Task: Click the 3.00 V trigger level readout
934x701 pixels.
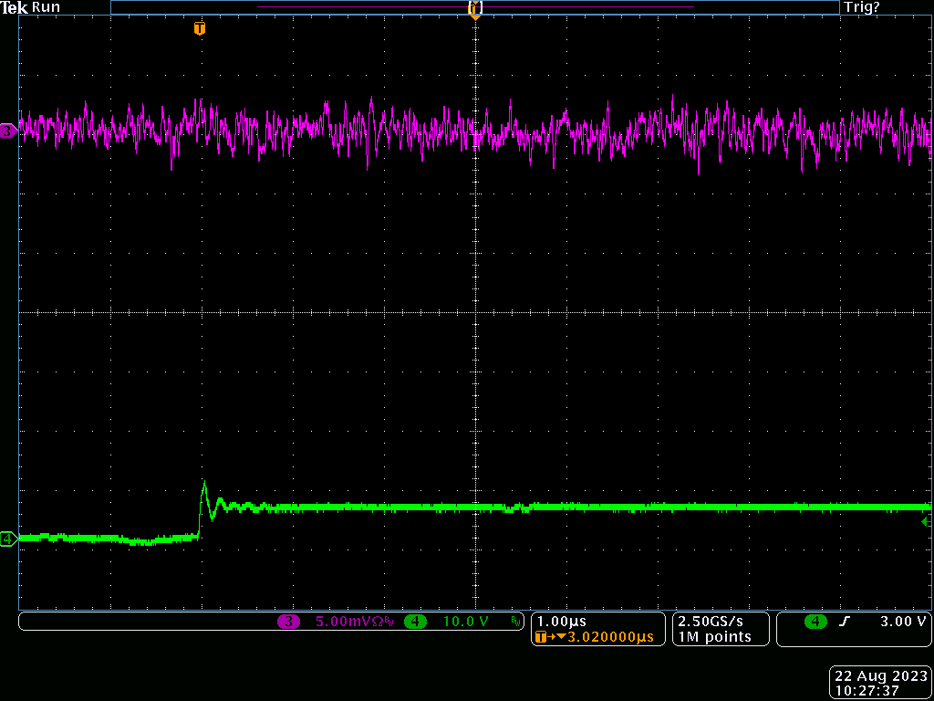Action: point(903,622)
